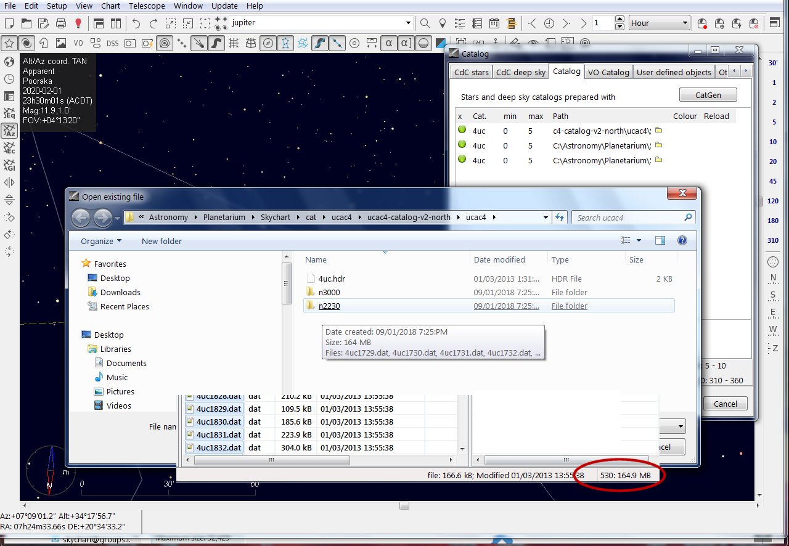Toggle coordinate grid icon

click(234, 43)
